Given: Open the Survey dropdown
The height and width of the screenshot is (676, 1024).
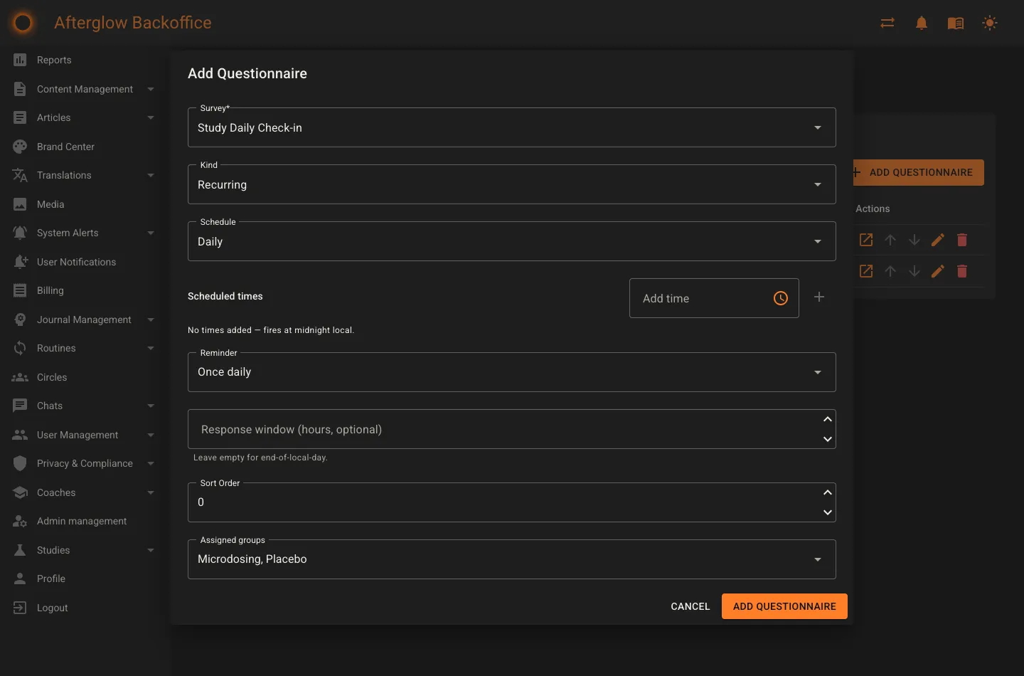Looking at the screenshot, I should coord(511,127).
